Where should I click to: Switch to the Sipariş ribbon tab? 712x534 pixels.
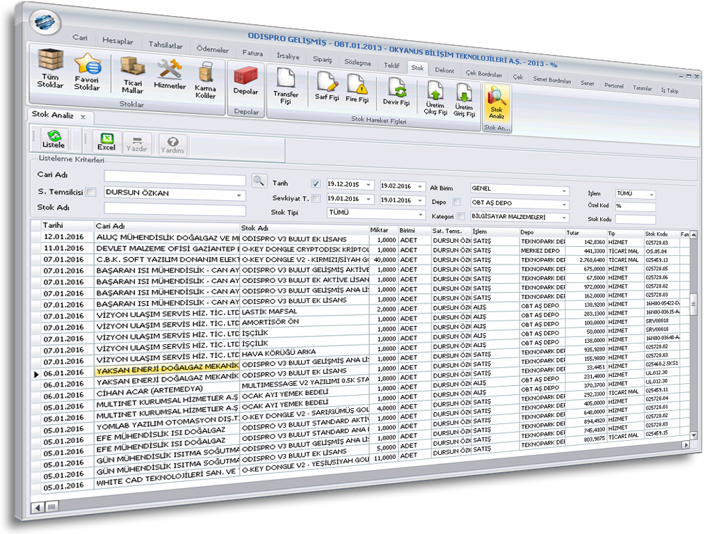click(322, 59)
